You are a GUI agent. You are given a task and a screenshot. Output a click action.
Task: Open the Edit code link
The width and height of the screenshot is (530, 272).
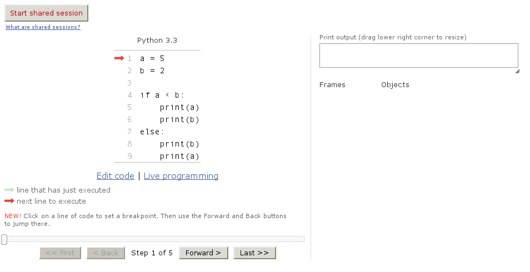(x=116, y=176)
